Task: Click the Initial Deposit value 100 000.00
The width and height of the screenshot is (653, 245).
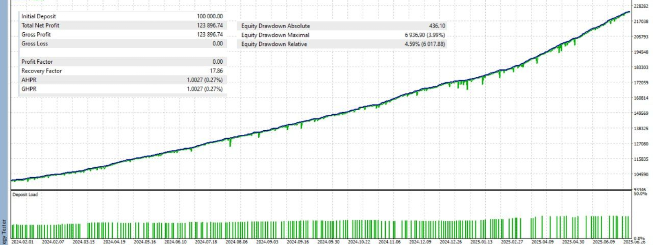Action: [210, 16]
